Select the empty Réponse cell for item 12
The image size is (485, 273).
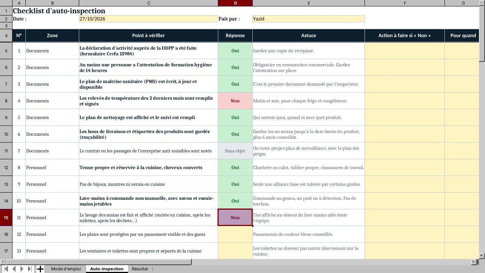coord(235,234)
